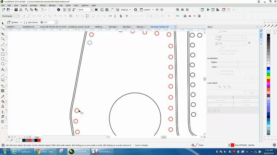Click the green Play macro icon
This screenshot has height=155, width=277.
(x=208, y=10)
